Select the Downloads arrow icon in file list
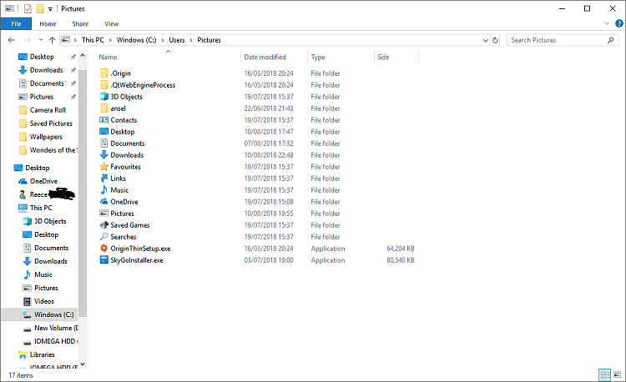The height and width of the screenshot is (382, 626). pos(103,154)
